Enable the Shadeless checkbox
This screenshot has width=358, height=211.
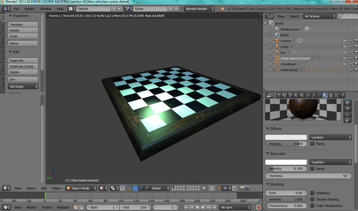pyautogui.click(x=313, y=193)
